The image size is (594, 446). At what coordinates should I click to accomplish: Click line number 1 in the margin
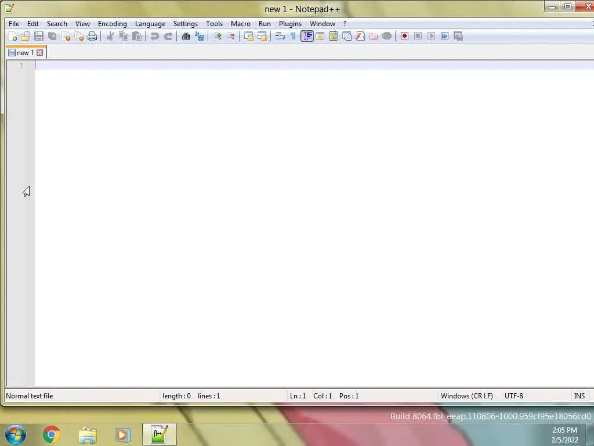pyautogui.click(x=21, y=65)
